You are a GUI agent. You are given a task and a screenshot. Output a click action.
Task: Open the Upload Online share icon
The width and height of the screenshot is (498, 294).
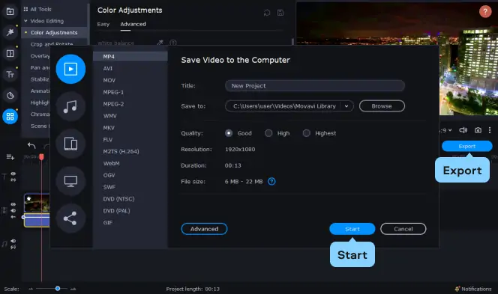[x=70, y=218]
